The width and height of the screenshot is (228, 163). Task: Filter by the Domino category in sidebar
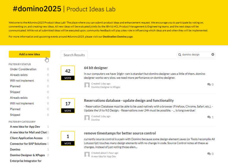click(x=15, y=149)
